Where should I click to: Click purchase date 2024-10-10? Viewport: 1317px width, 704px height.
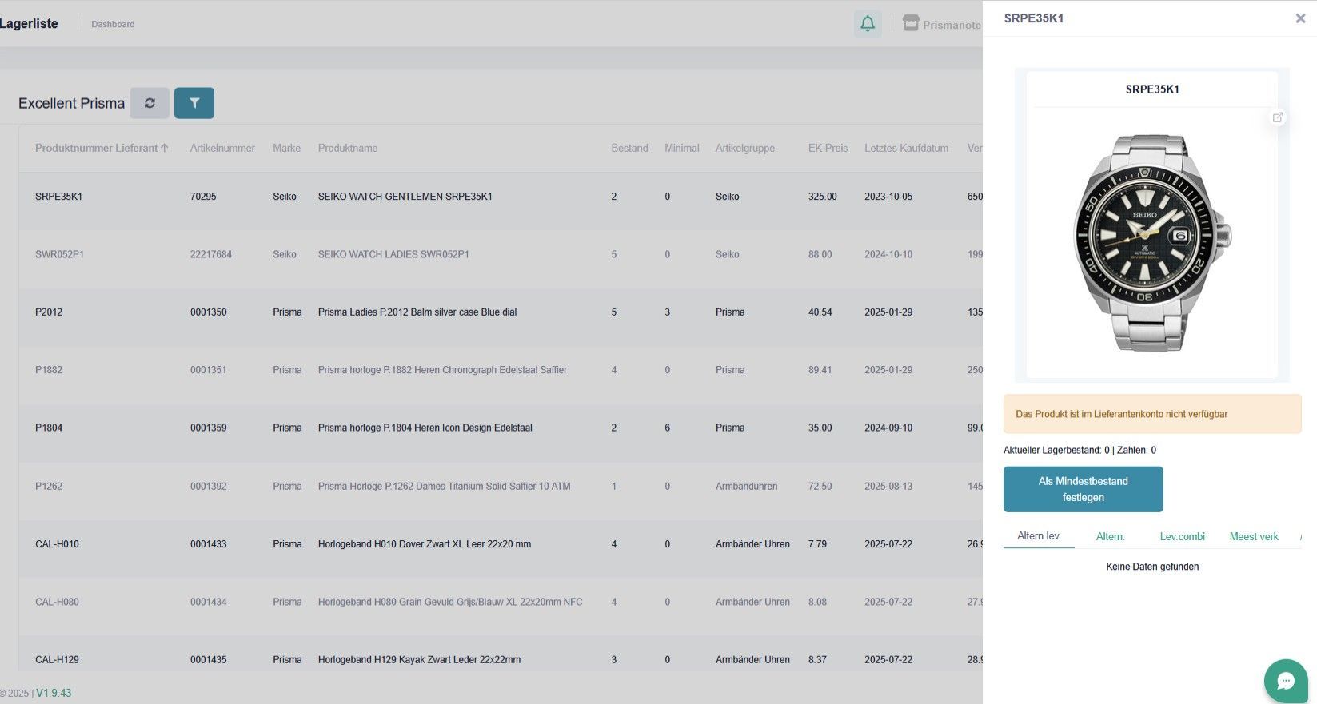(x=888, y=254)
